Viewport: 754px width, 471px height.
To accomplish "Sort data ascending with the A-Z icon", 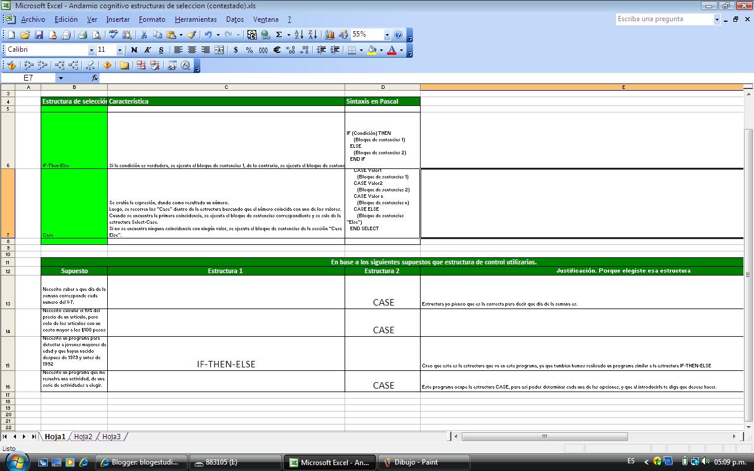I will coord(298,34).
